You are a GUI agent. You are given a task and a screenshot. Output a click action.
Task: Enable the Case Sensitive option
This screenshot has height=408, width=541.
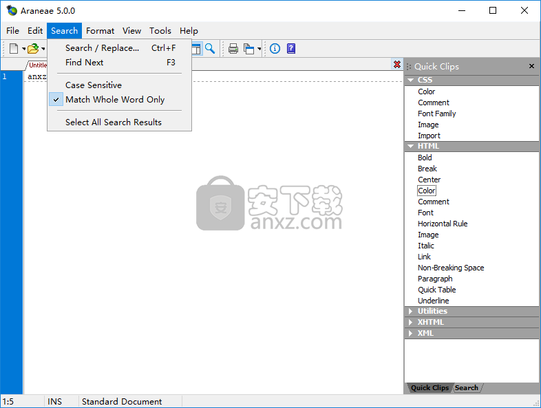pyautogui.click(x=119, y=85)
